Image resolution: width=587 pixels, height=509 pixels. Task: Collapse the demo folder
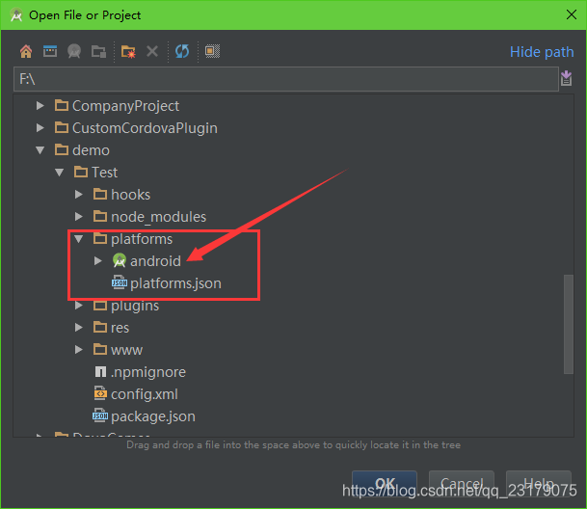[x=40, y=150]
